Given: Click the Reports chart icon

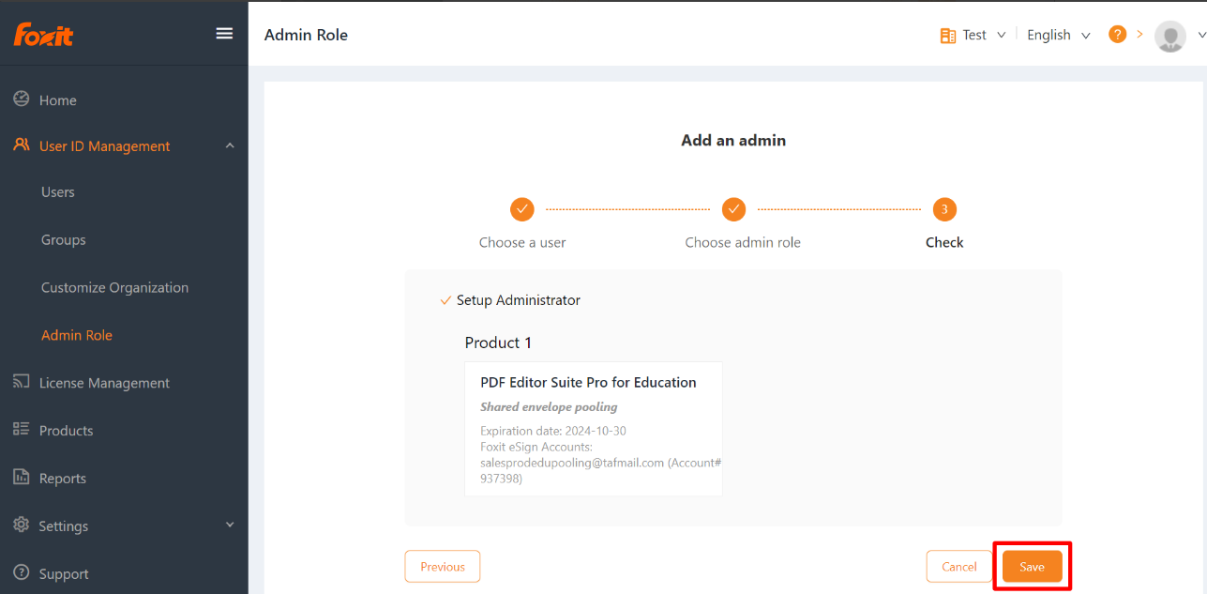Looking at the screenshot, I should [21, 477].
